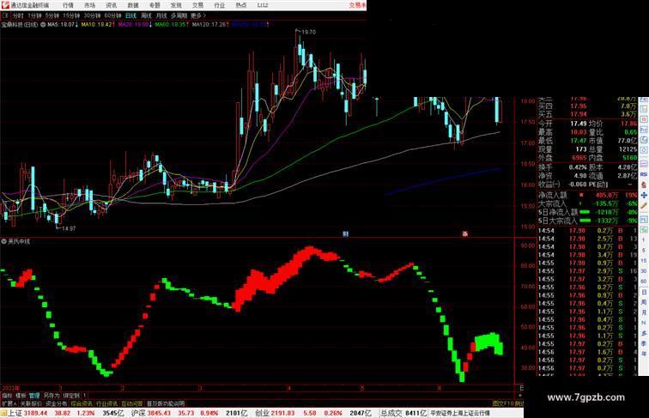
Task: Open the 资讯 menu
Action: tap(111, 5)
